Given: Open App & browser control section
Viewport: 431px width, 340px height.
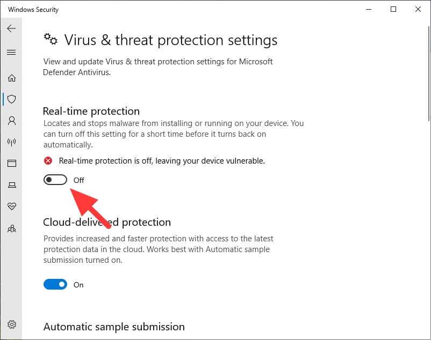Looking at the screenshot, I should [x=12, y=164].
